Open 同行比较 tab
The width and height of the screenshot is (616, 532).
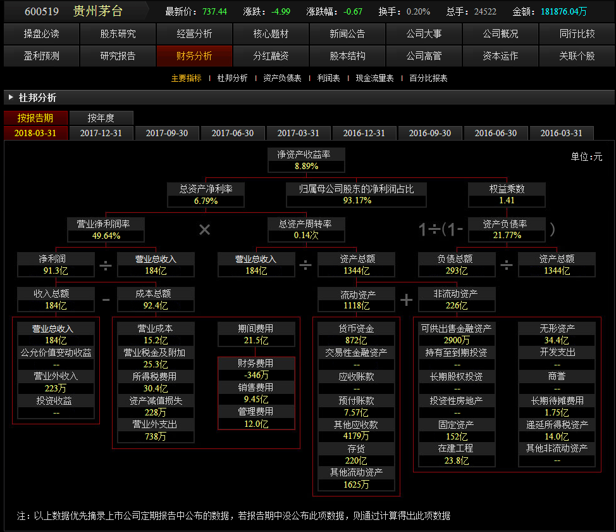pyautogui.click(x=577, y=34)
